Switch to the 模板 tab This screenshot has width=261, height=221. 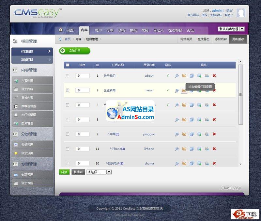(133, 30)
